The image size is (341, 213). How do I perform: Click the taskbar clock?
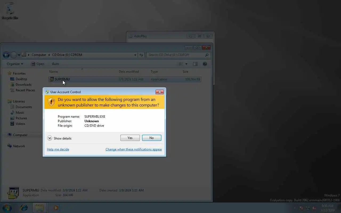tap(327, 208)
